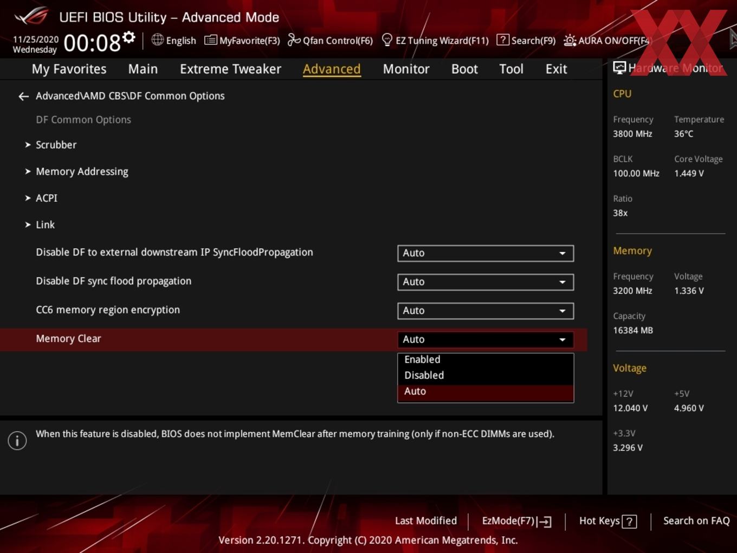Click the 3800 MHz CPU frequency value
Viewport: 737px width, 553px height.
coord(632,134)
